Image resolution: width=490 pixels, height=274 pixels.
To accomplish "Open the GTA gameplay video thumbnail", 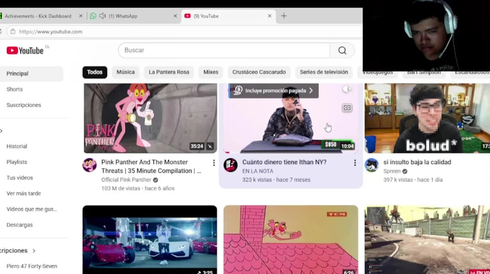I will point(427,240).
